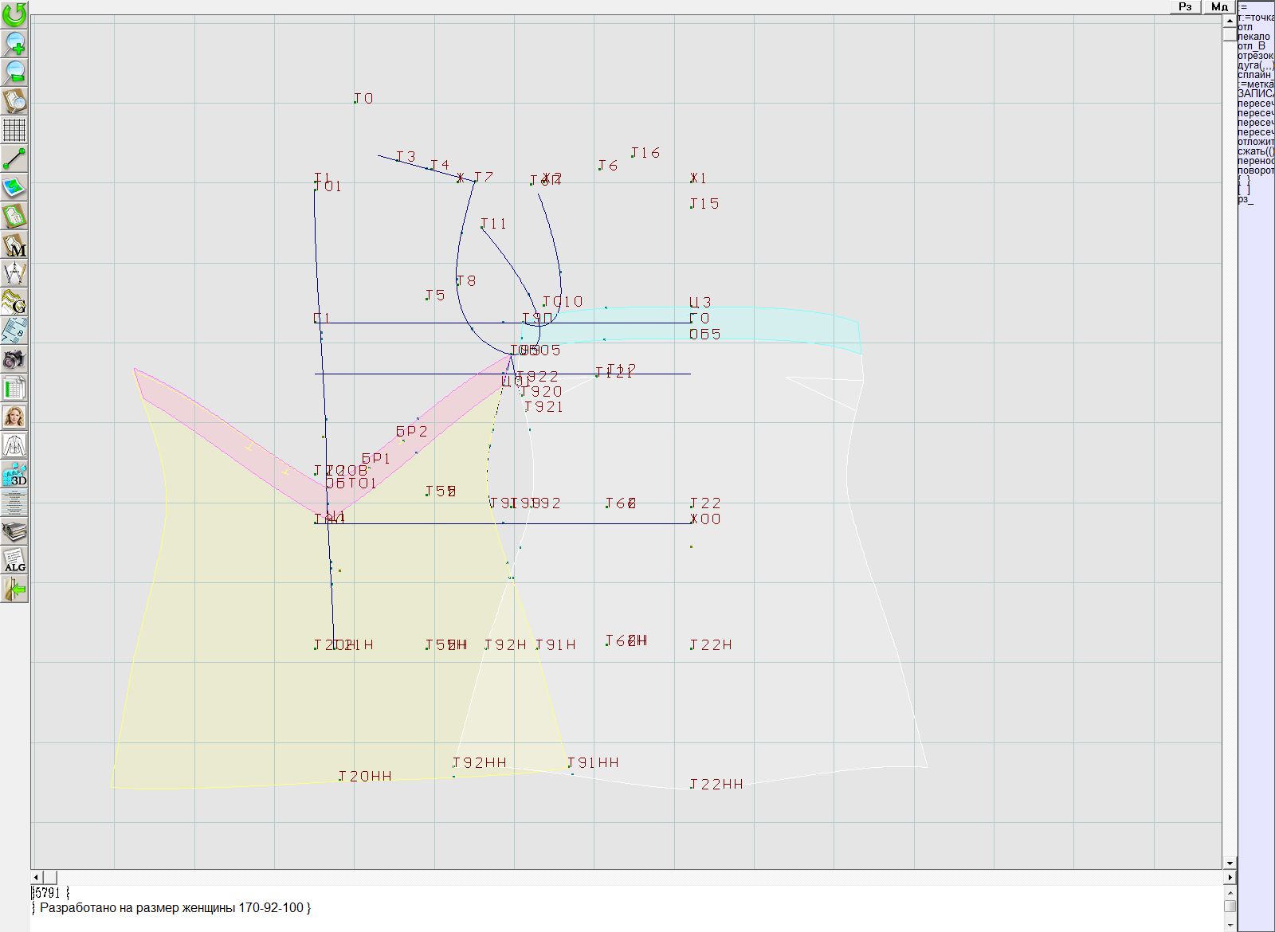Image resolution: width=1275 pixels, height=932 pixels.
Task: Zoom in with the magnifier plus tool
Action: coord(14,43)
